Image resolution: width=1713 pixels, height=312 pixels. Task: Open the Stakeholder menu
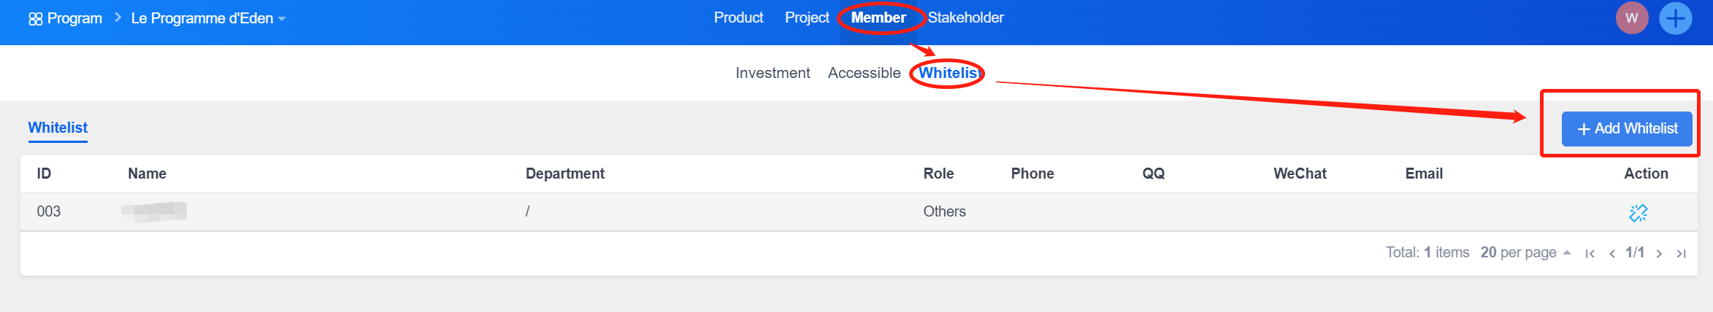pos(965,17)
